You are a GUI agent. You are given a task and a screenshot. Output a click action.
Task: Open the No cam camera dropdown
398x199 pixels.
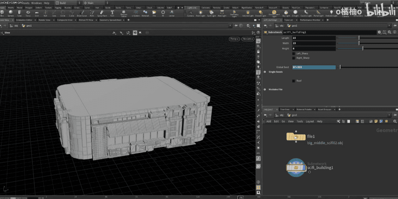pyautogui.click(x=248, y=39)
